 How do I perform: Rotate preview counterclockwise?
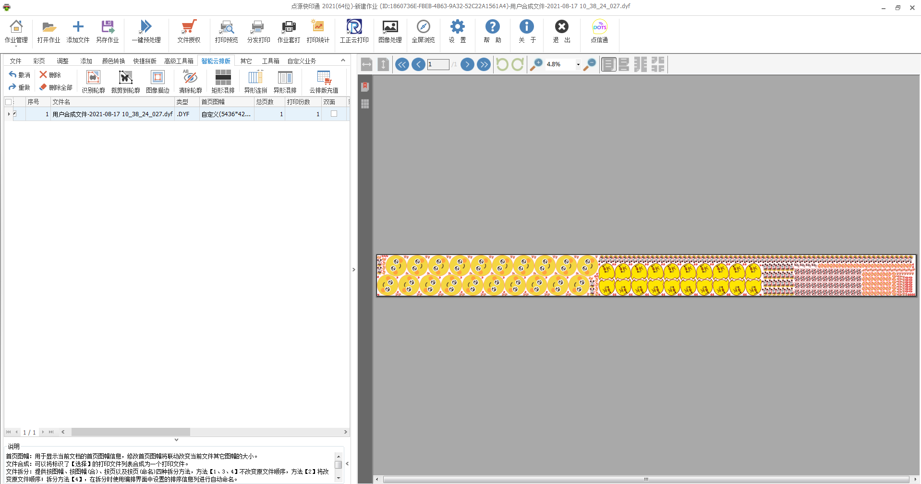point(502,64)
